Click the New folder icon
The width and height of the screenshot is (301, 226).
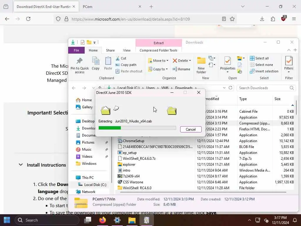click(201, 61)
